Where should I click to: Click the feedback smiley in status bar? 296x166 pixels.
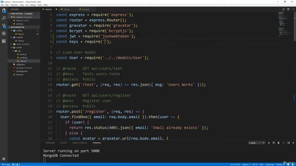pos(288,165)
